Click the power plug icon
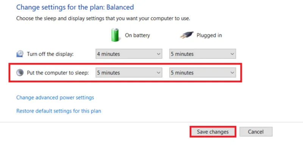 coord(187,35)
